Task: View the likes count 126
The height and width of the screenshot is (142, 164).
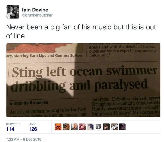Action: click(33, 129)
